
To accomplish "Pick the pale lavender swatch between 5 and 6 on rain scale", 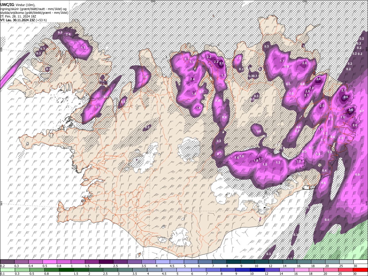I will 184,270.
